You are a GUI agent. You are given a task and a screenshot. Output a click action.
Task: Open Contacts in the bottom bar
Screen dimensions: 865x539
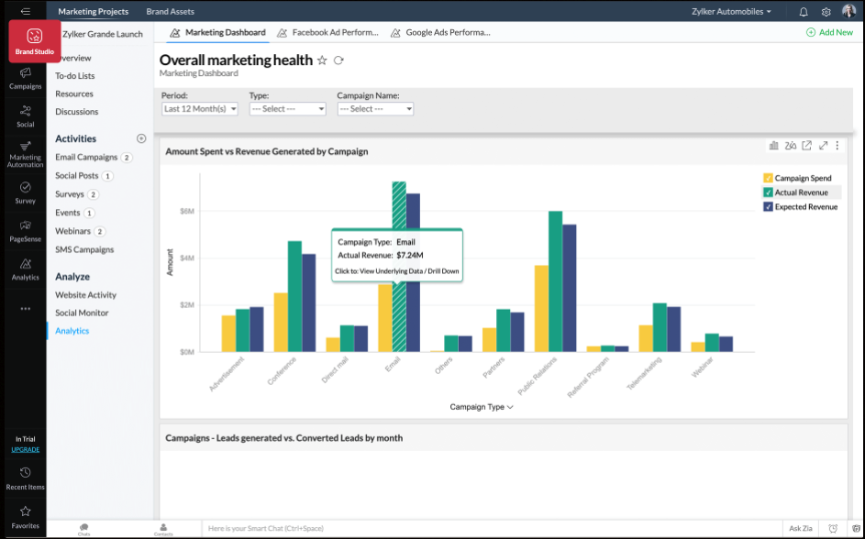click(163, 529)
